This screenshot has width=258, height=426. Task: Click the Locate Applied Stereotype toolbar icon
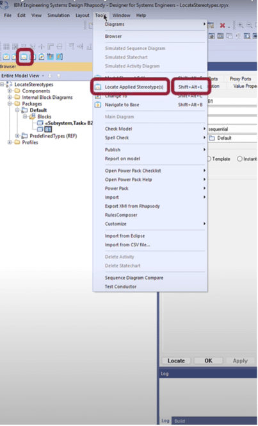coord(24,57)
